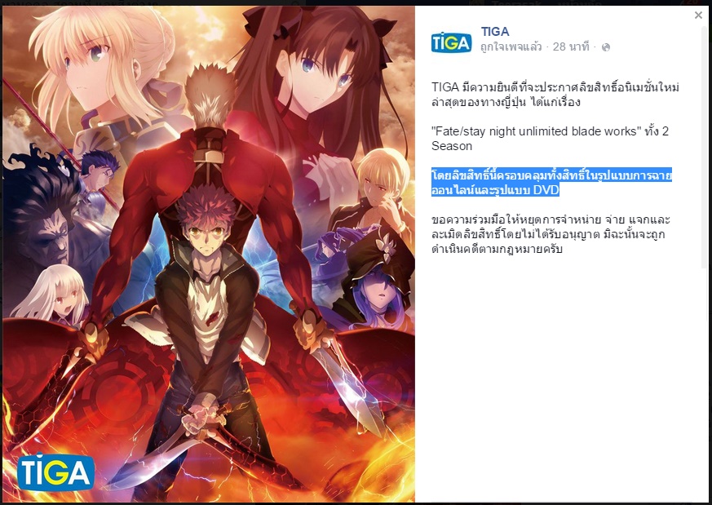Click the ถูกใจเพจแล้ว page-liked label

click(511, 47)
